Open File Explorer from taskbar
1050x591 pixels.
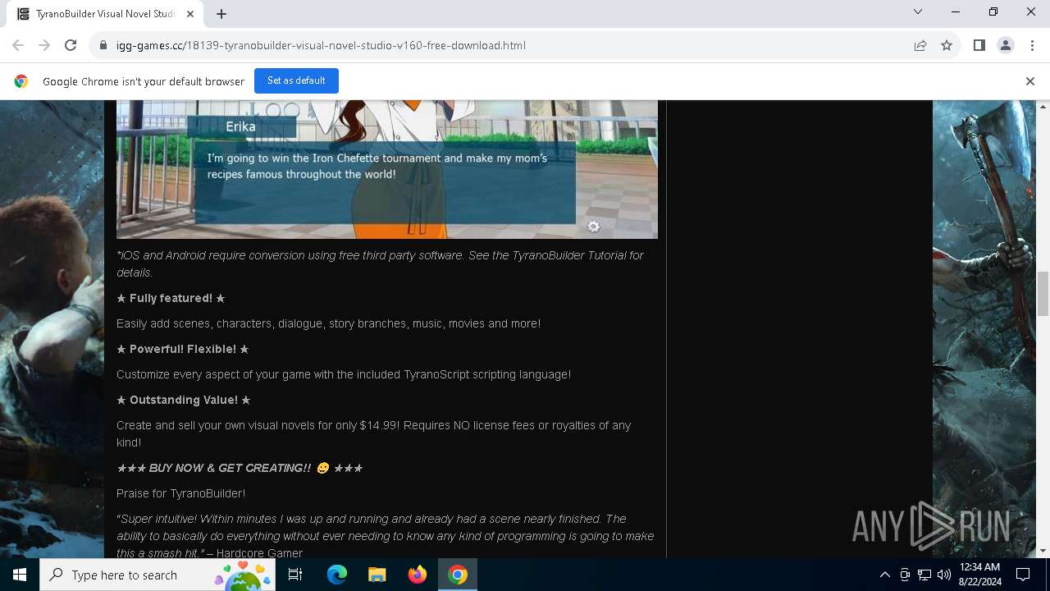coord(377,575)
